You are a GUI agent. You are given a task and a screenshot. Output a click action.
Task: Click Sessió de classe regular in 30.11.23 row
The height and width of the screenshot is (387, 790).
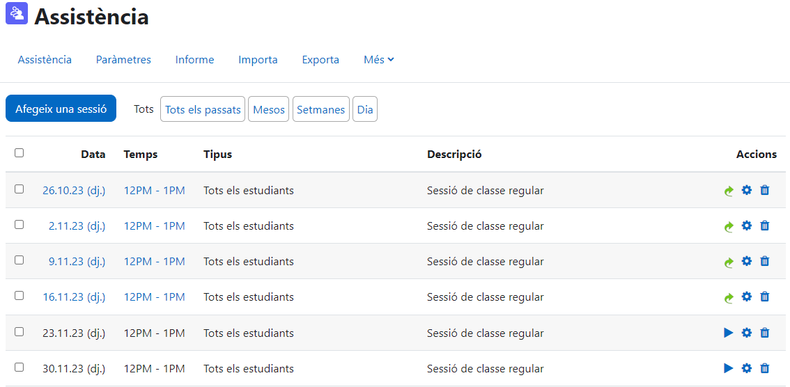click(x=485, y=369)
